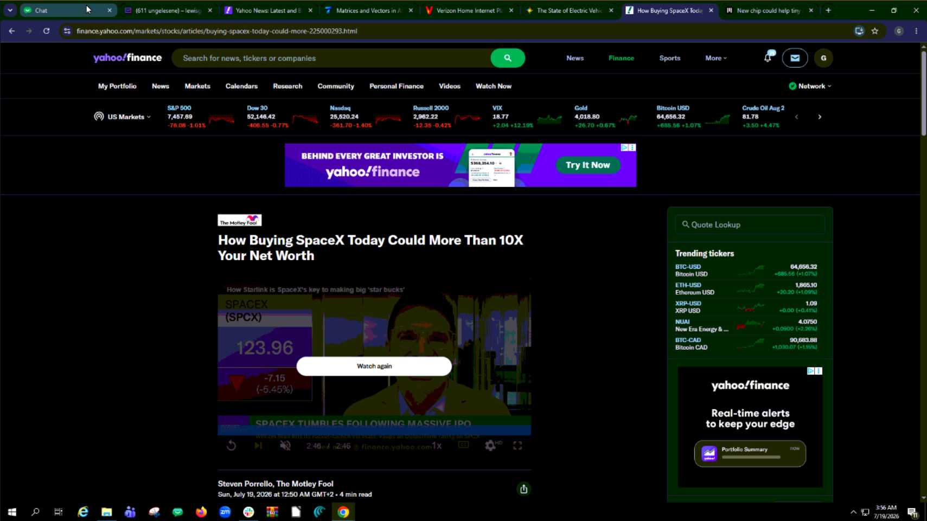This screenshot has height=521, width=927.
Task: Switch to the Matrices and Vectors tab
Action: point(369,10)
